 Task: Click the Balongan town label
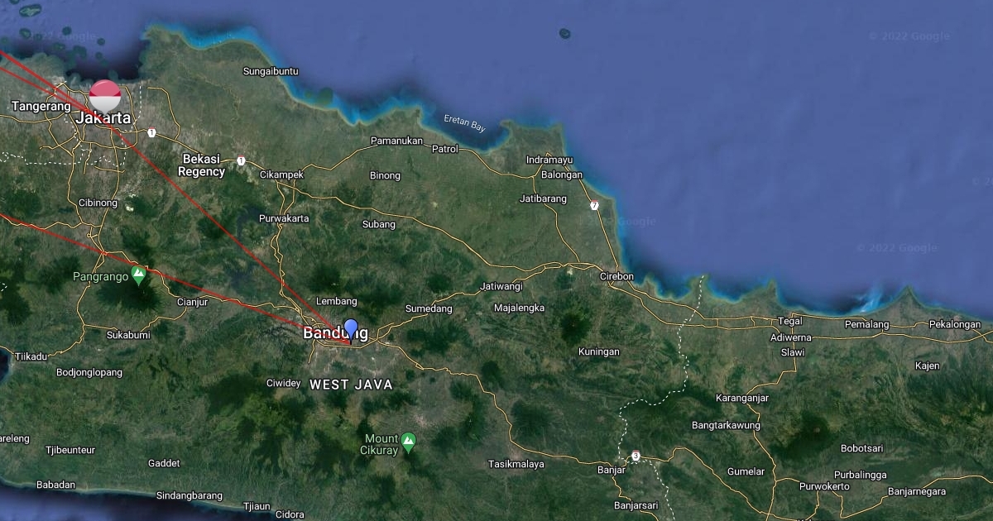(x=562, y=174)
